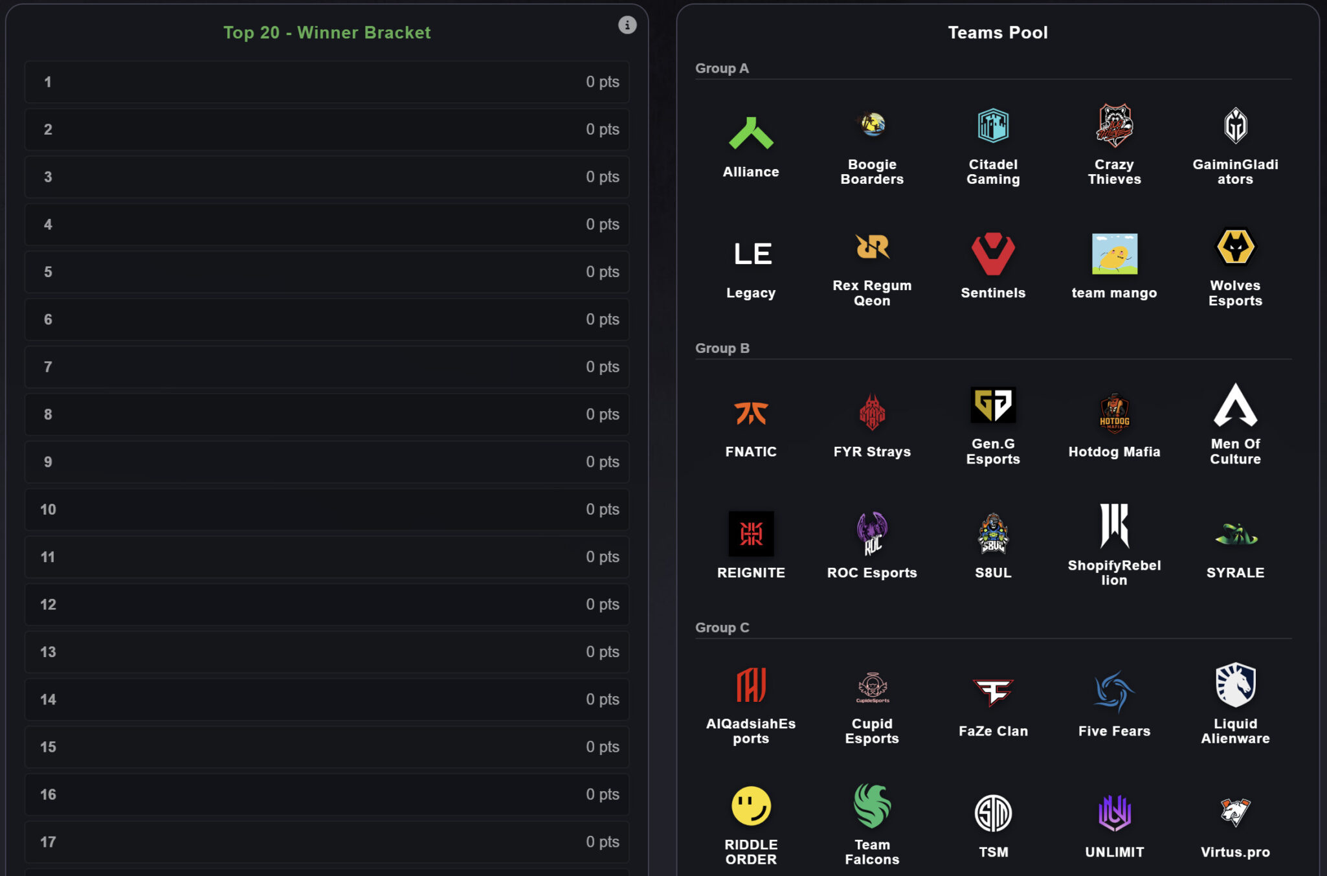The image size is (1327, 876).
Task: Select the Gen.G Esports logo
Action: (x=993, y=405)
